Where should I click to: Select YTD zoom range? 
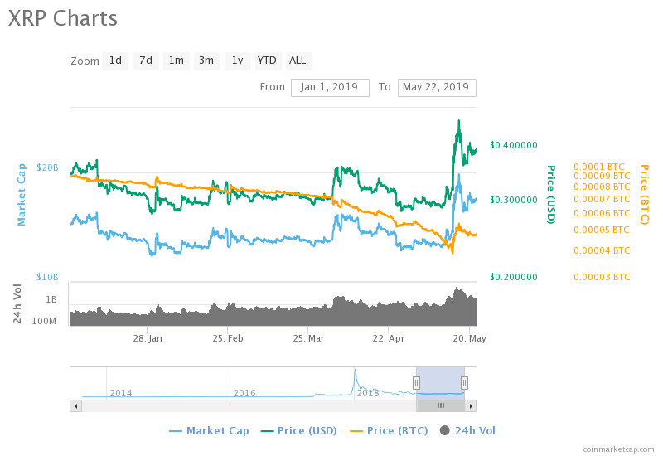point(267,61)
